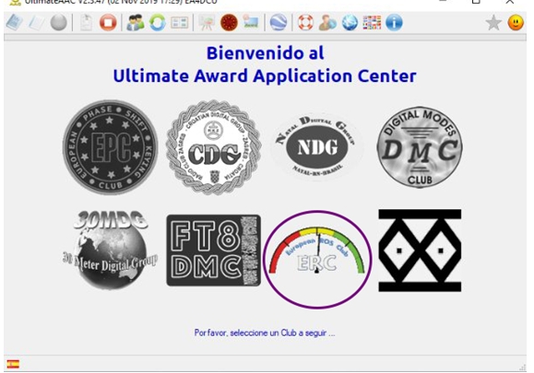Screen dimensions: 534x373
Task: Click the 'Bienvenido al' heading
Action: tap(265, 53)
